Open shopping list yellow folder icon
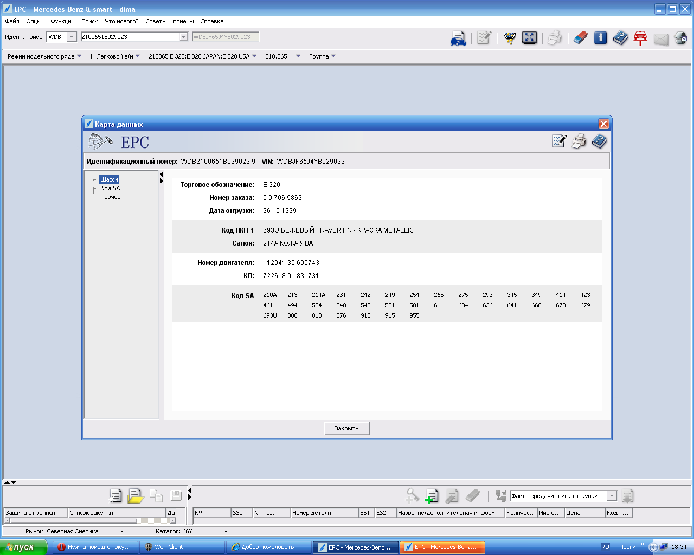This screenshot has height=555, width=694. (x=135, y=496)
